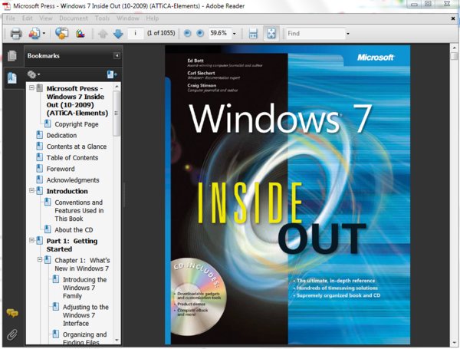Collapse Part 1: Getting Started node
460x349 pixels.
(31, 240)
